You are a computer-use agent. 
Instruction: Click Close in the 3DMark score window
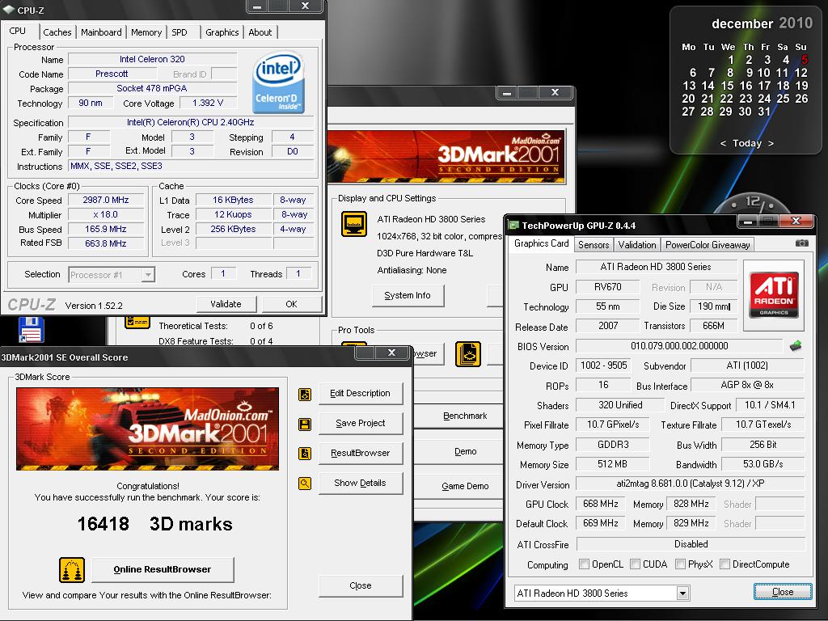[361, 585]
